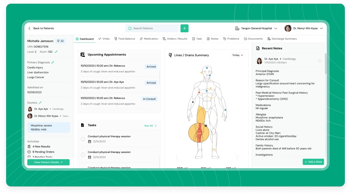This screenshot has height=195, width=351.
Task: Click the Lines / Drains Summary icon
Action: (x=170, y=55)
